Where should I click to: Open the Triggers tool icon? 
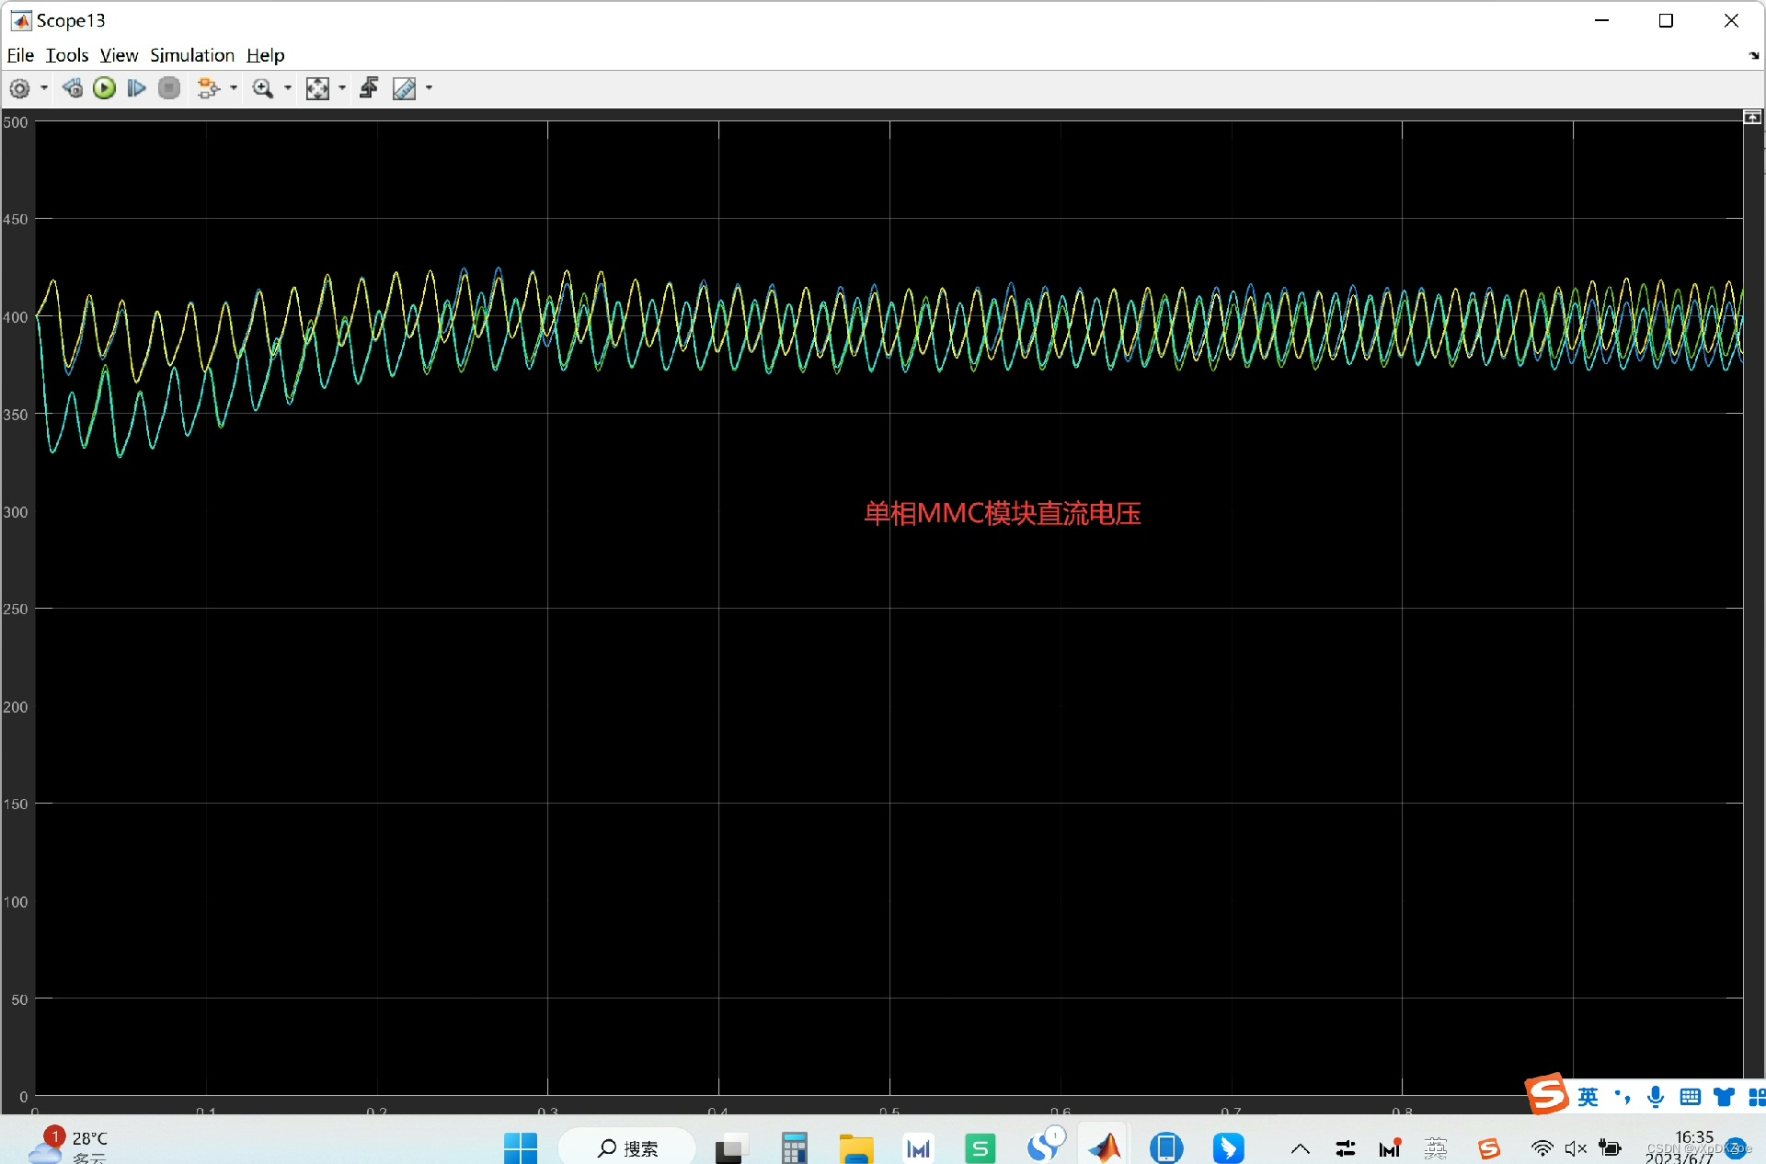click(369, 88)
